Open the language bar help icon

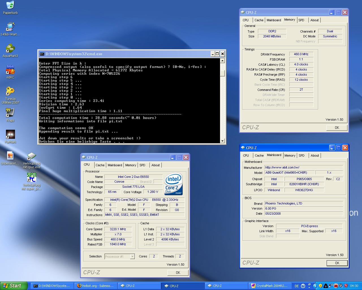point(303,286)
